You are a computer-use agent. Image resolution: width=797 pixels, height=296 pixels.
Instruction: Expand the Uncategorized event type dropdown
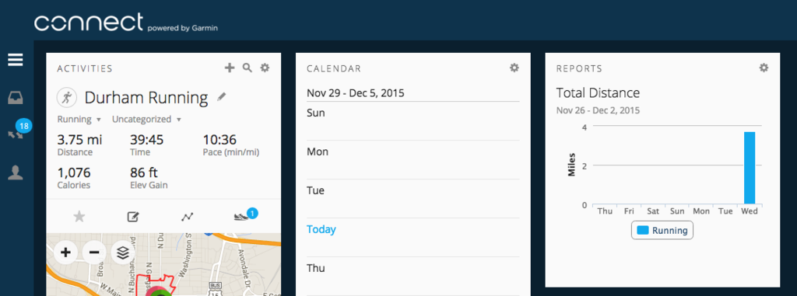coord(147,120)
